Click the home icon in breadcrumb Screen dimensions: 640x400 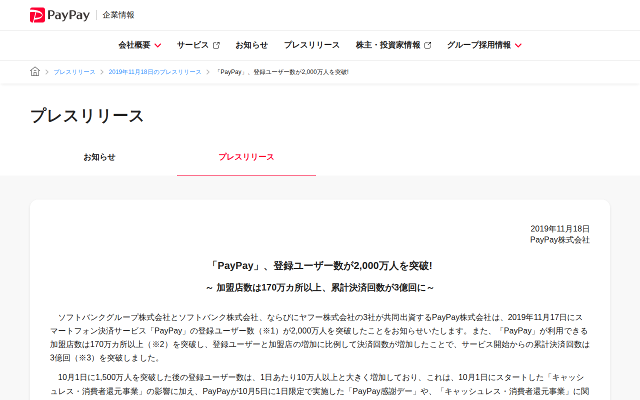click(35, 71)
